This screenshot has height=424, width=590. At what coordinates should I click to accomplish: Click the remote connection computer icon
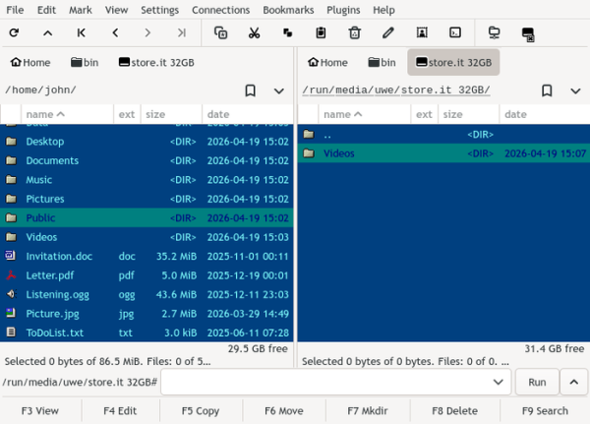pyautogui.click(x=494, y=32)
